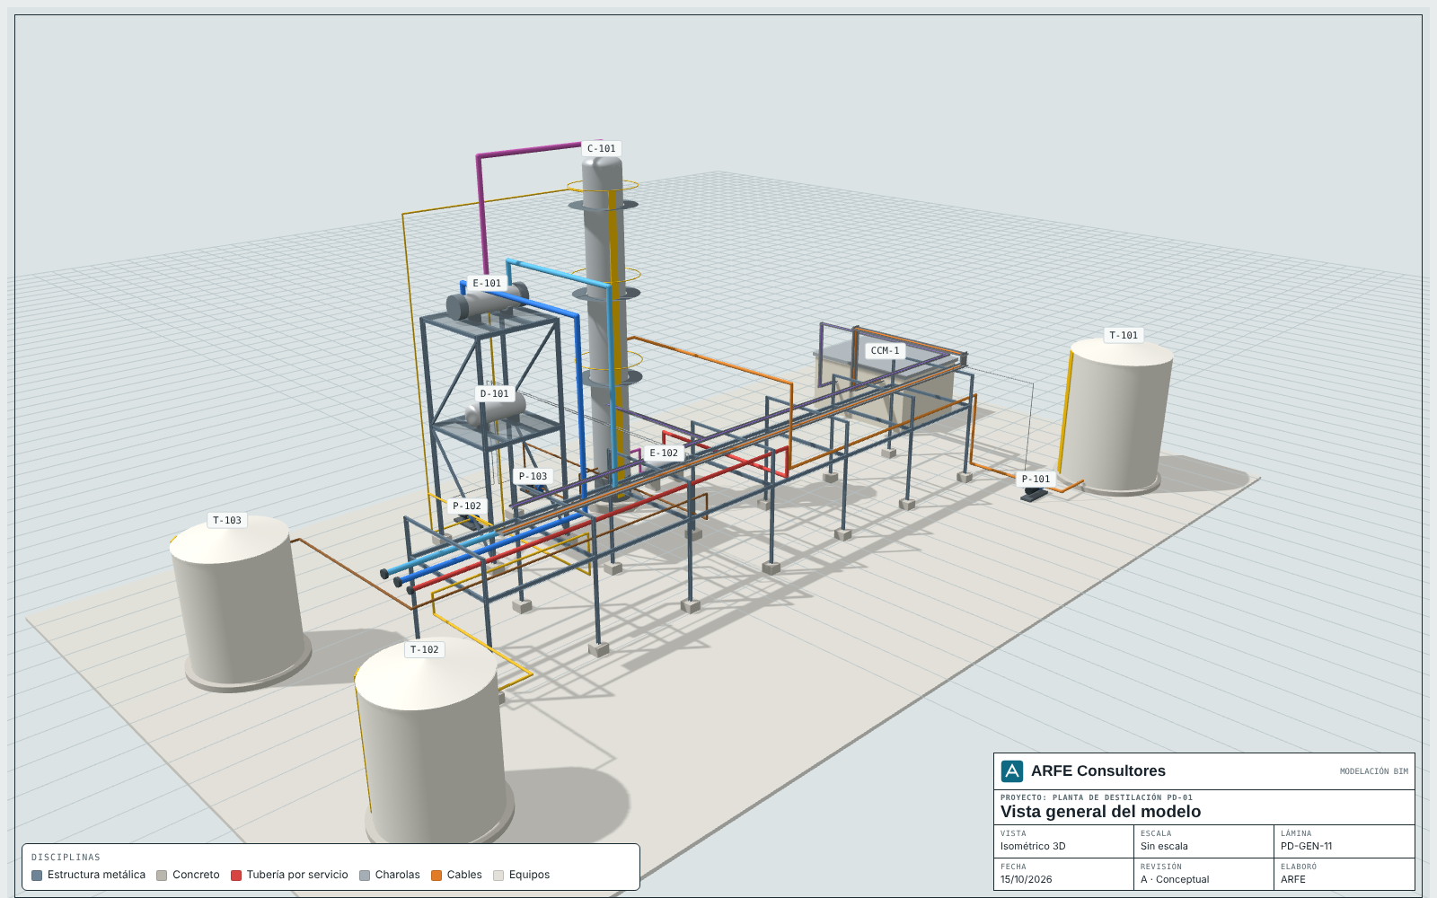The height and width of the screenshot is (898, 1437).
Task: Click the DISCIPLINAS legend heading
Action: click(66, 858)
